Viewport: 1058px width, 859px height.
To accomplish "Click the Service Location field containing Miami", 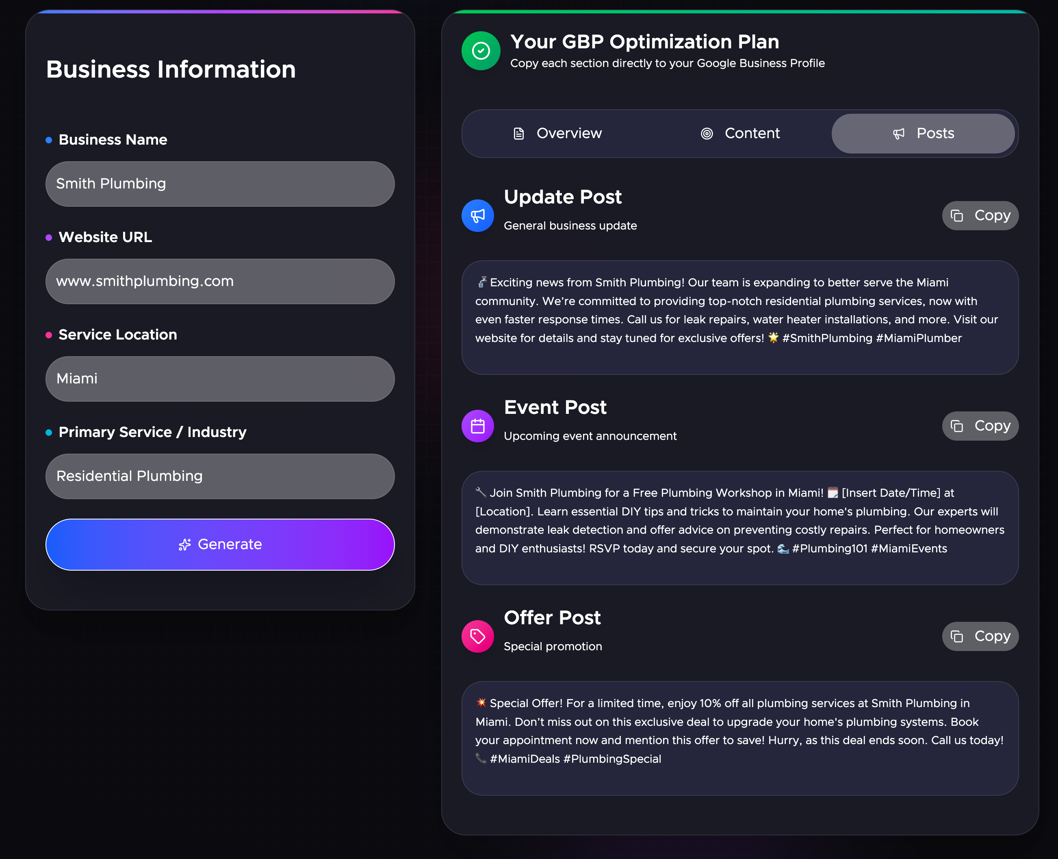I will [220, 379].
